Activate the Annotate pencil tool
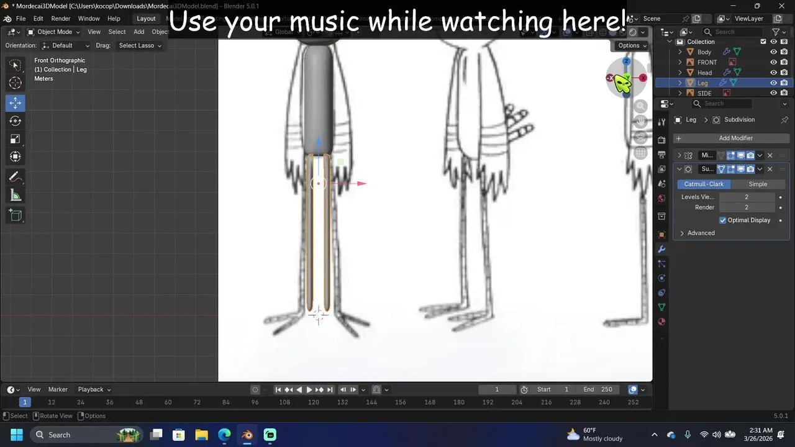 coord(16,178)
